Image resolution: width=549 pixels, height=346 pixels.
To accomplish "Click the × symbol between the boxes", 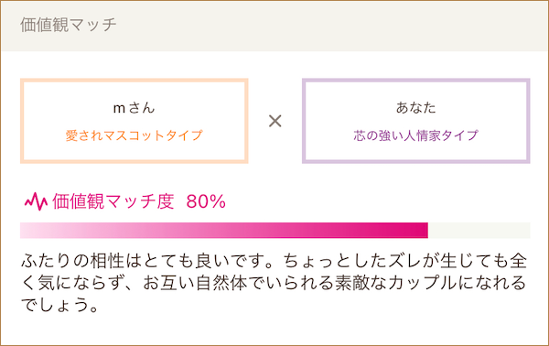I will pos(275,121).
